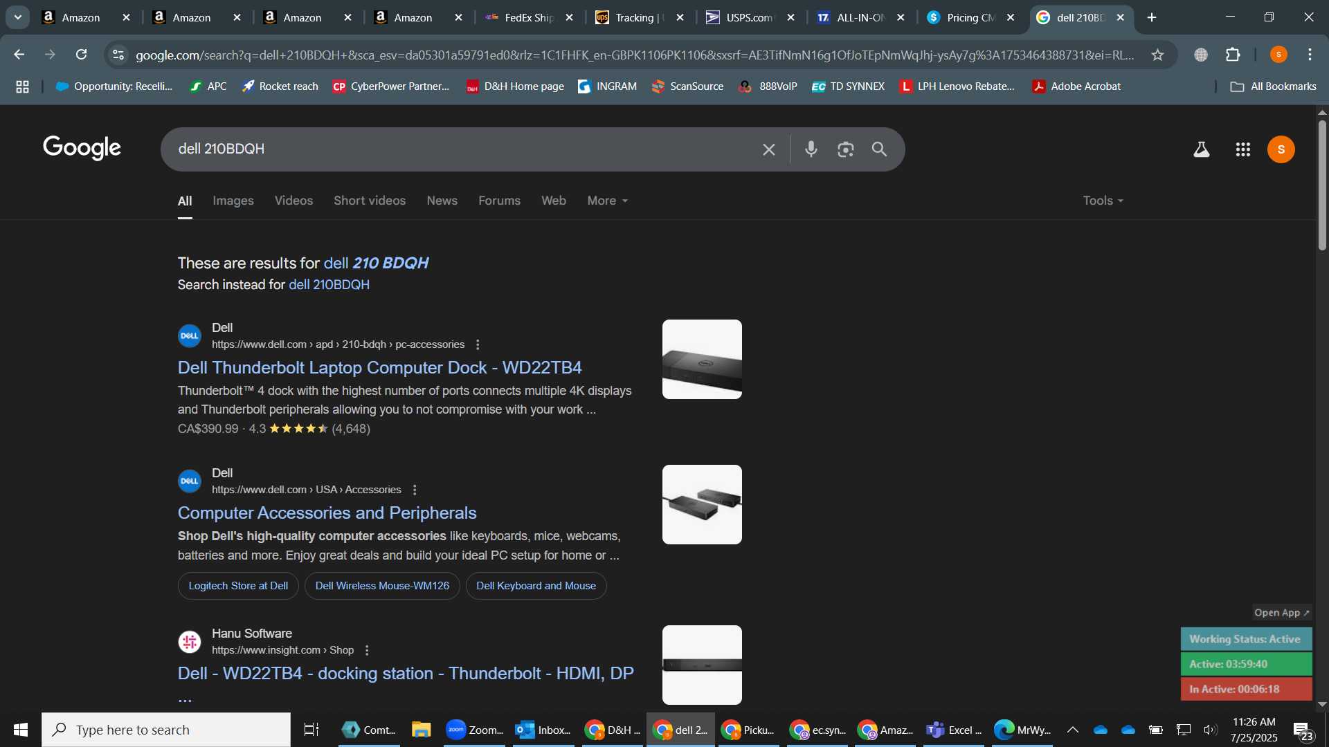Switch to Forums results tab
Image resolution: width=1329 pixels, height=747 pixels.
pos(499,201)
